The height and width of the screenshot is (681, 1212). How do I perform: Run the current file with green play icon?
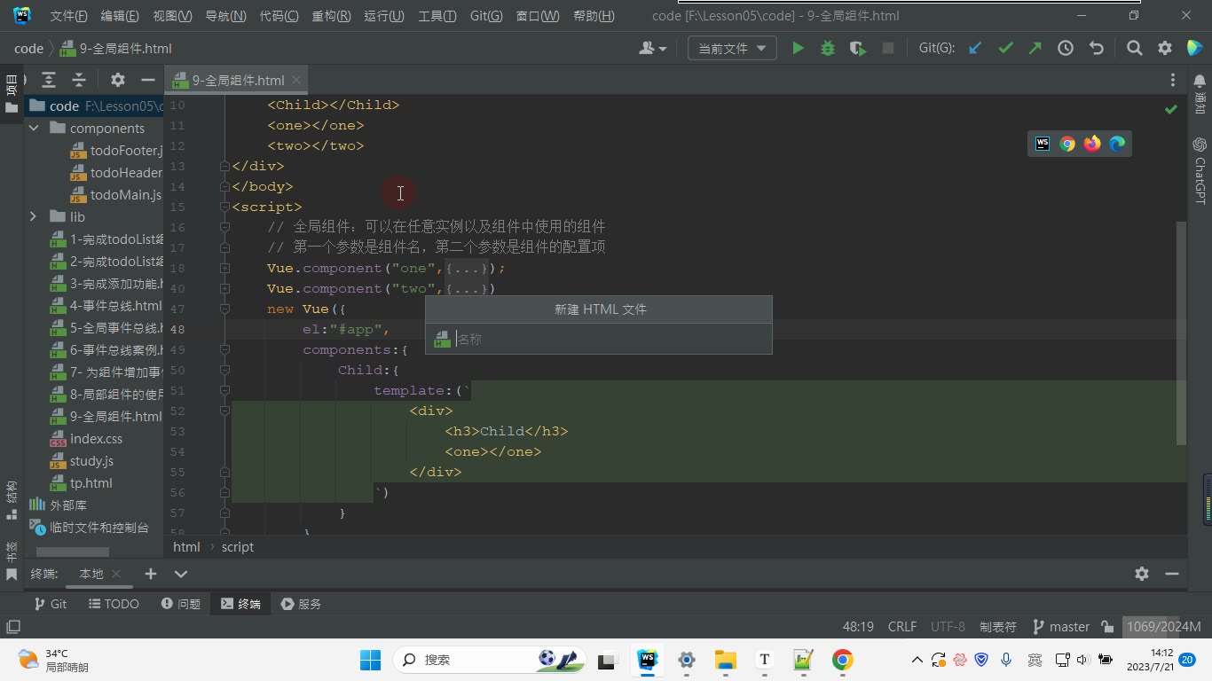tap(798, 49)
